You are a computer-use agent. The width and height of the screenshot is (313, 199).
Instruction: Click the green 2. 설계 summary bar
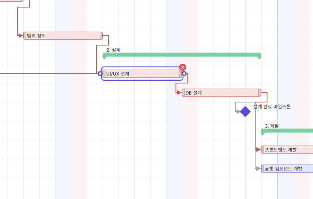(x=182, y=55)
